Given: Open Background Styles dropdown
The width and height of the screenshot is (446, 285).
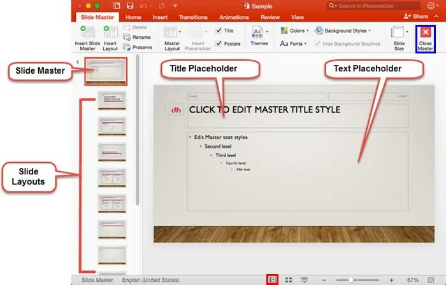Looking at the screenshot, I should pyautogui.click(x=343, y=31).
